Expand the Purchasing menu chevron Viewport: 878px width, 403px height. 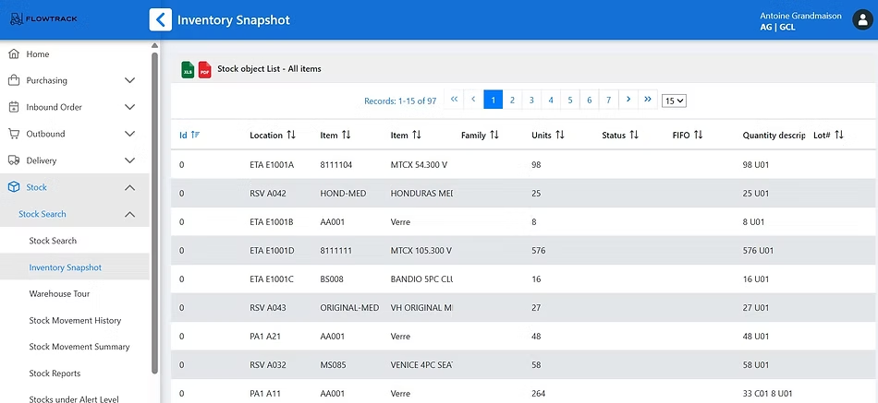point(130,80)
